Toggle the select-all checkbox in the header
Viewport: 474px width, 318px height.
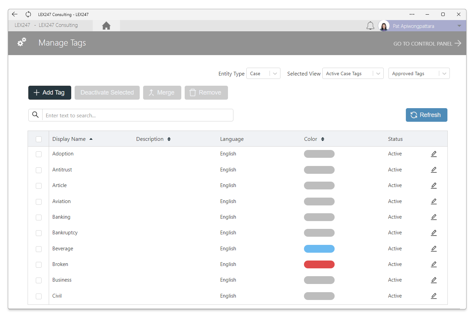(39, 139)
